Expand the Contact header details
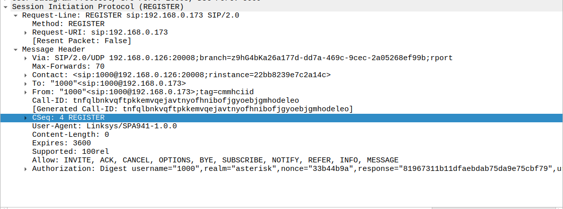Screen dimensions: 563x209 26,75
